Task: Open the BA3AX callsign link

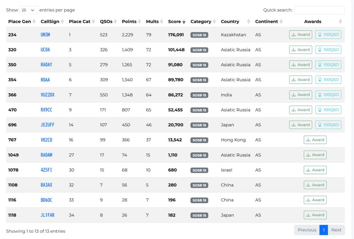Action: point(46,185)
